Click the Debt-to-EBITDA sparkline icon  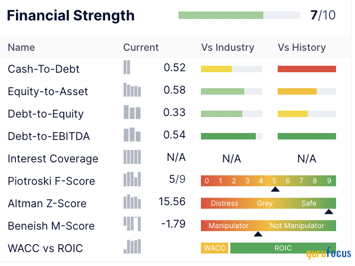[132, 135]
